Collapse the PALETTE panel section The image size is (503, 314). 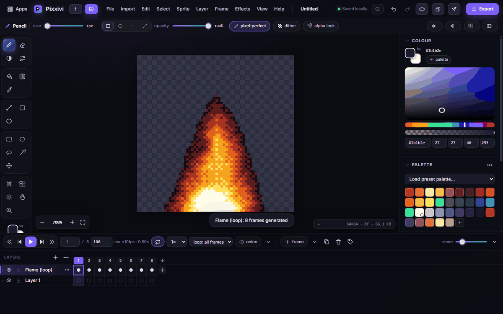point(407,165)
